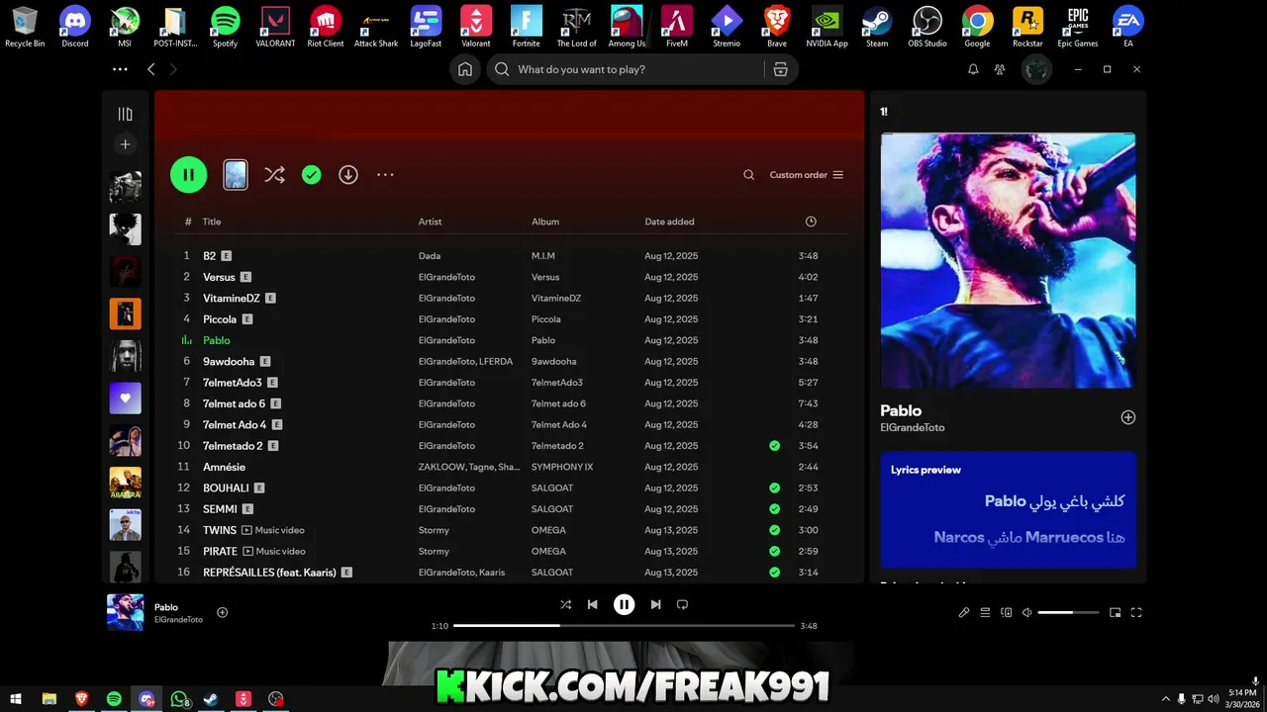Open the Windows Start menu
The height and width of the screenshot is (712, 1267).
point(16,699)
